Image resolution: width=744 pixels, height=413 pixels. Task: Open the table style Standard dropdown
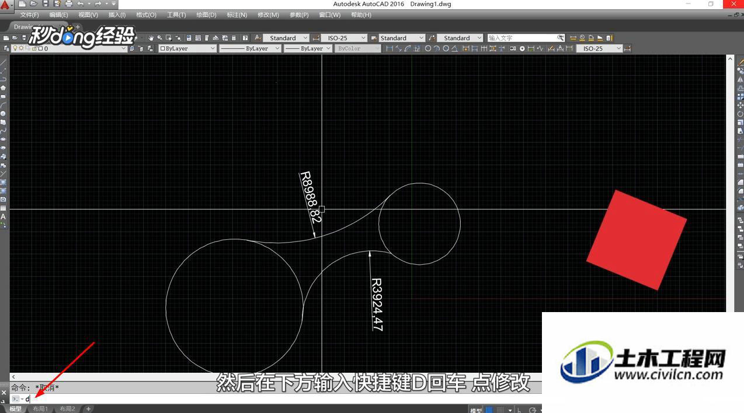point(402,38)
